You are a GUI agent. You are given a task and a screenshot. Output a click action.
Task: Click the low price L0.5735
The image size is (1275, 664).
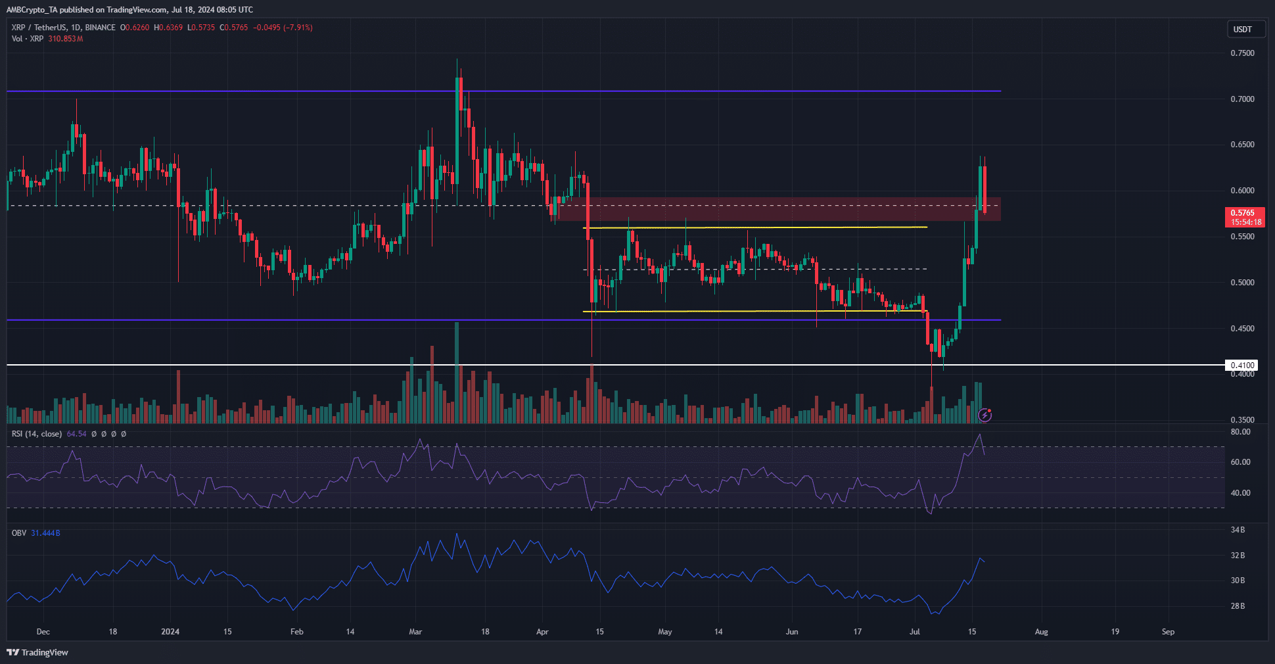[201, 28]
